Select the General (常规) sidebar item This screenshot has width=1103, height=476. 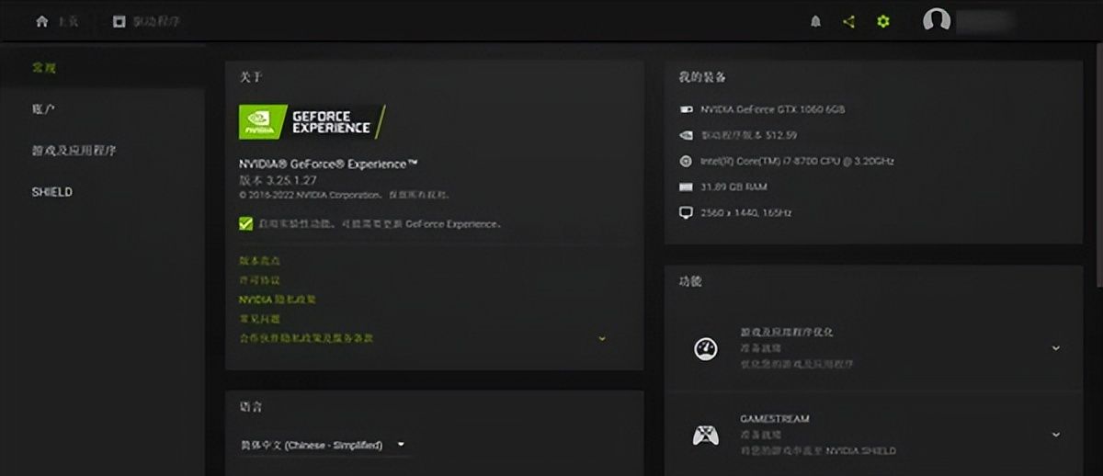[102, 68]
